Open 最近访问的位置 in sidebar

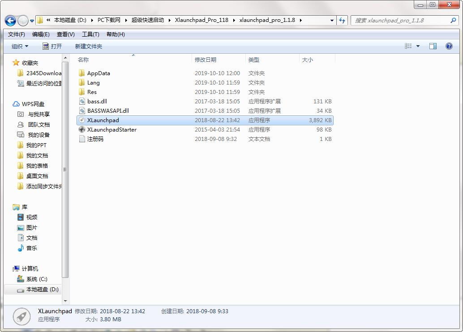(x=39, y=84)
